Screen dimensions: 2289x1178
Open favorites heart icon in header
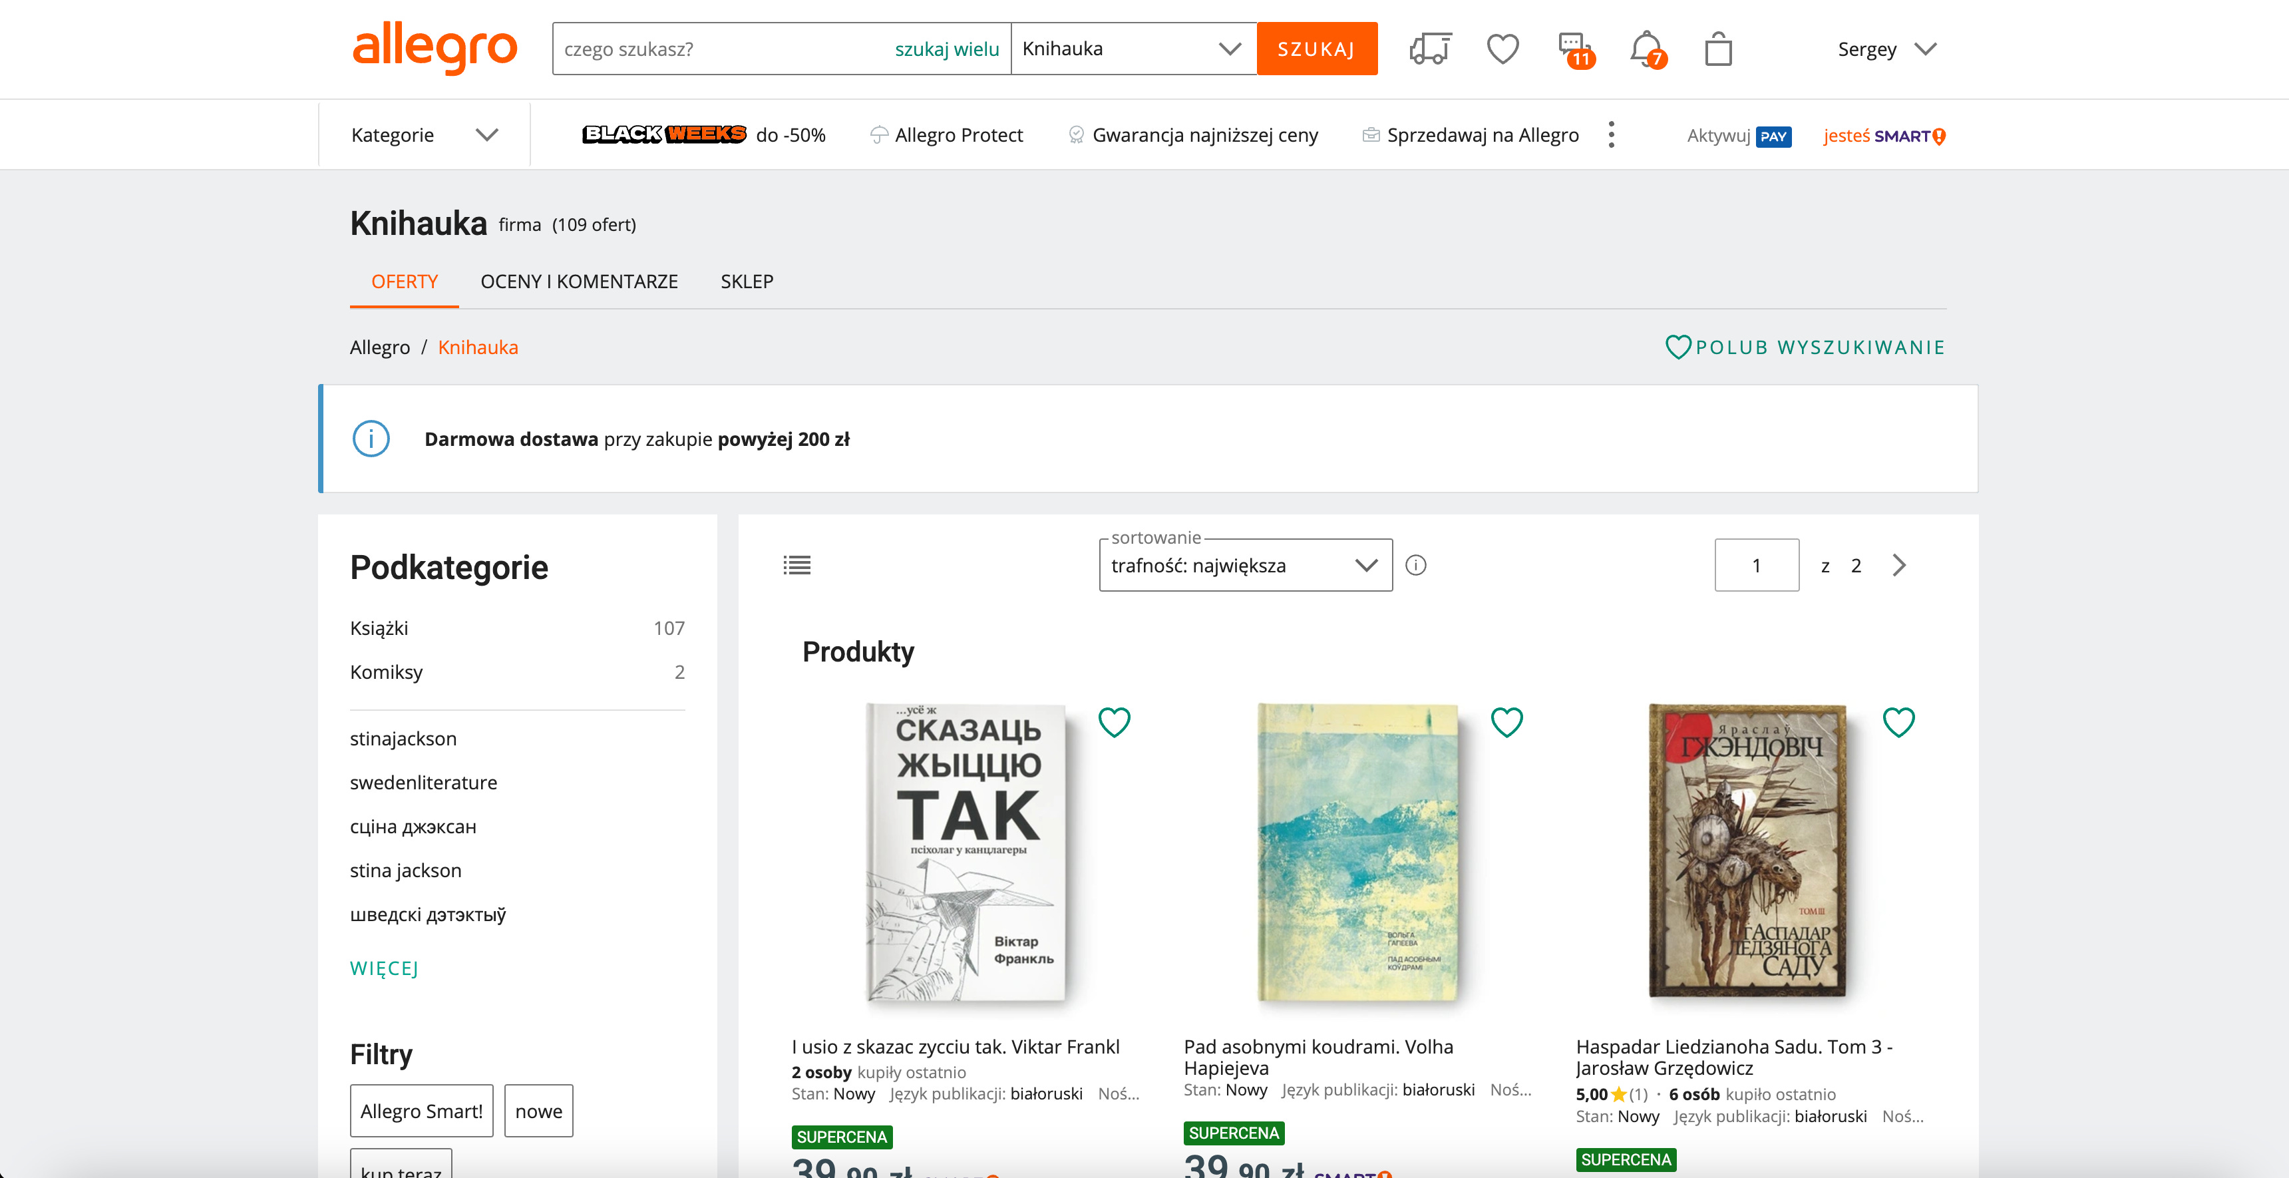(x=1502, y=48)
